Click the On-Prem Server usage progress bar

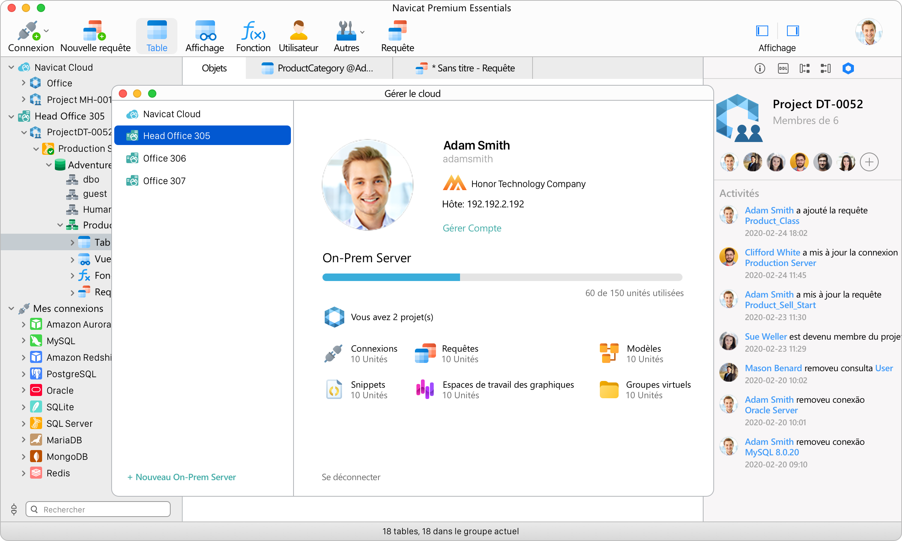[x=502, y=277]
